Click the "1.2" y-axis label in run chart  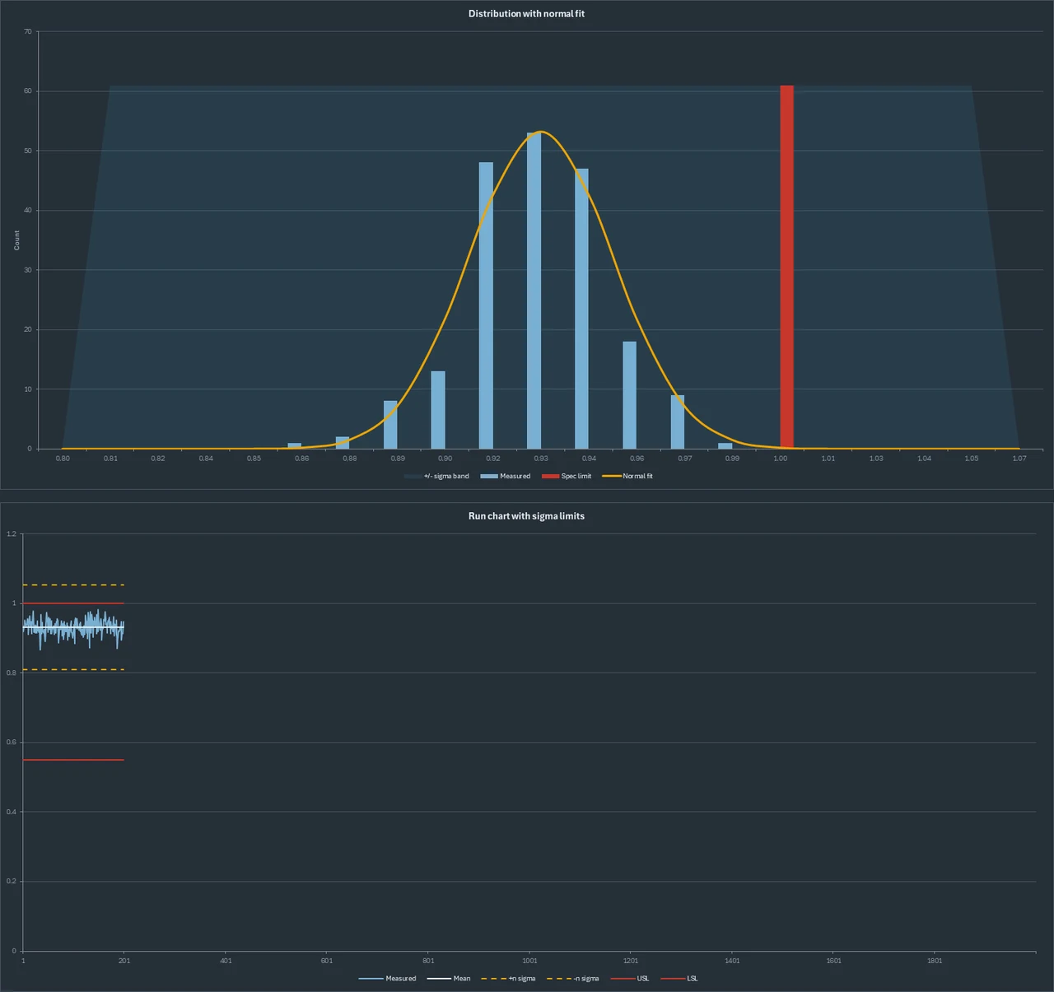coord(12,534)
